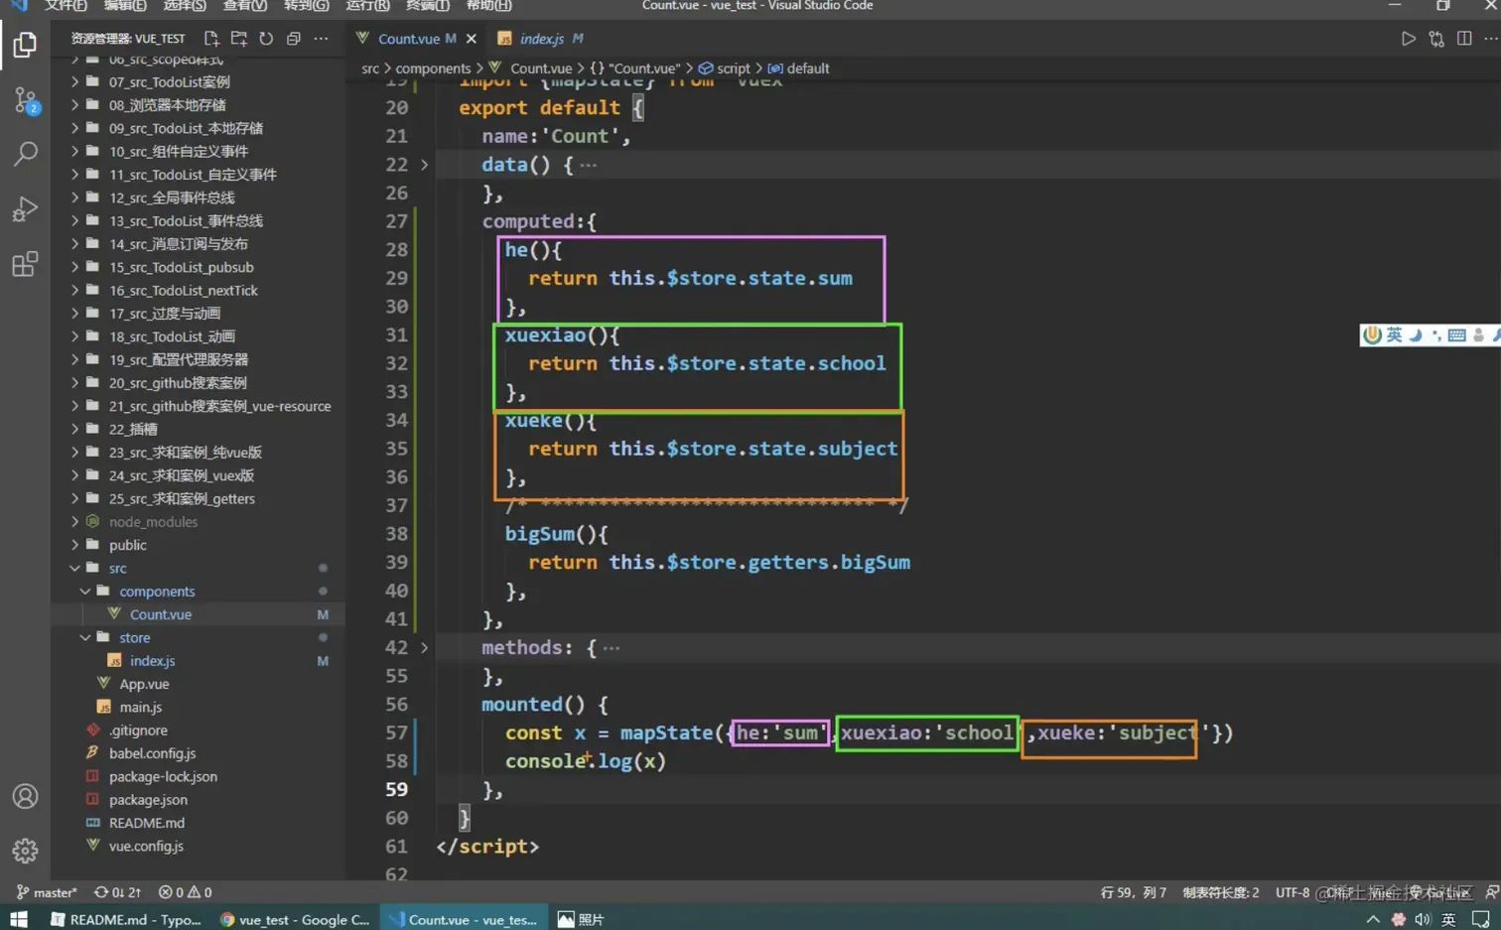The image size is (1501, 930).
Task: Open Google Chrome vue_test from taskbar
Action: [295, 919]
